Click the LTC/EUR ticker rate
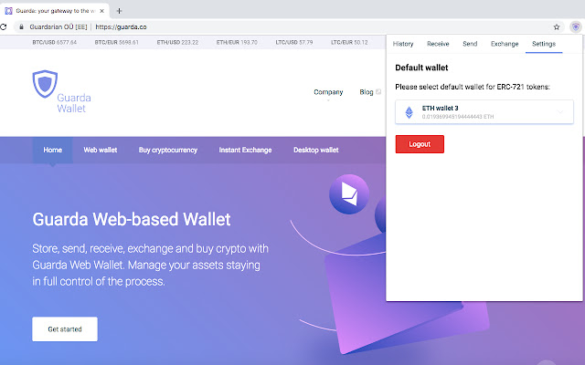The image size is (585, 365). pos(349,43)
